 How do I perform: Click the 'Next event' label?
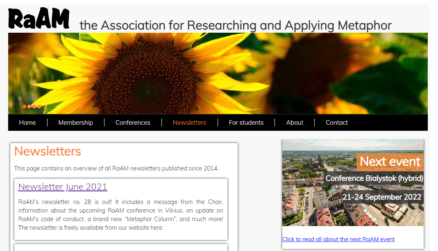coord(390,161)
